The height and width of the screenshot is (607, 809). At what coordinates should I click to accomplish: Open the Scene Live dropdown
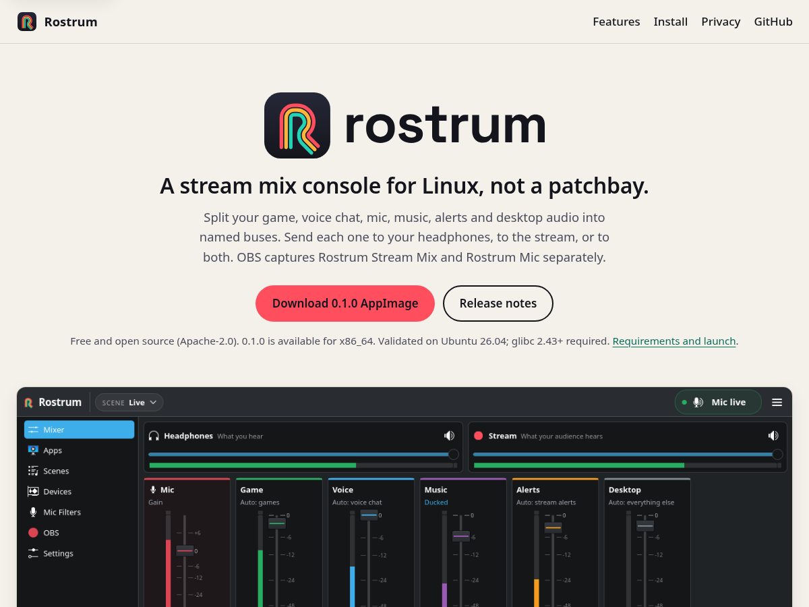(x=129, y=403)
